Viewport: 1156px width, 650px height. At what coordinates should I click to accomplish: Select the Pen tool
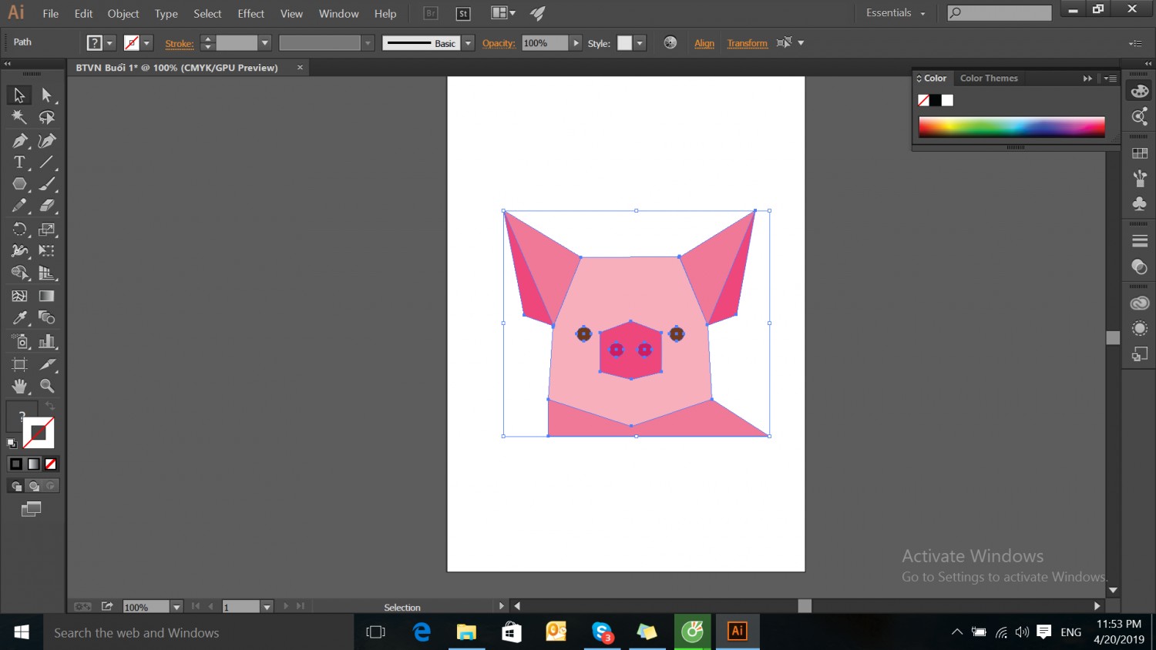pyautogui.click(x=19, y=141)
